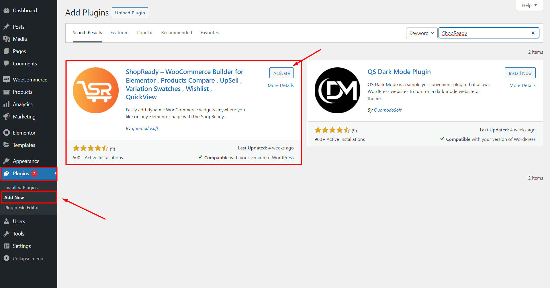Expand the Help dropdown tab

pos(529,5)
